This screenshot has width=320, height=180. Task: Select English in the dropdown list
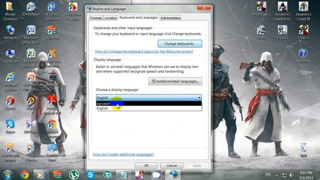[x=149, y=108]
